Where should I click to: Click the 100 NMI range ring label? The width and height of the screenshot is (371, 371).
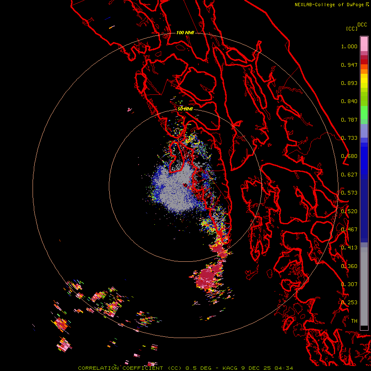(185, 33)
